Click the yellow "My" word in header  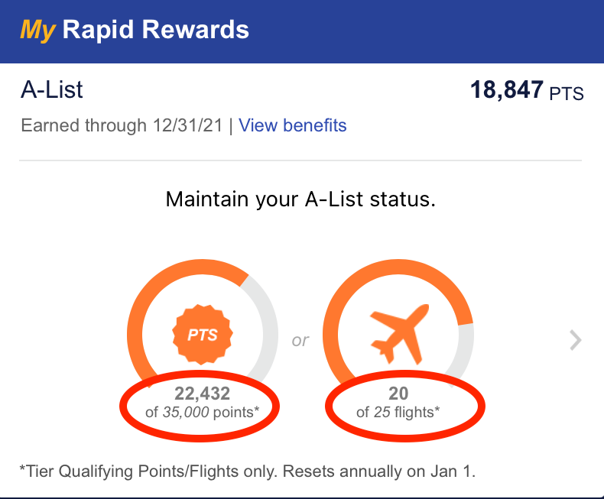(x=37, y=31)
